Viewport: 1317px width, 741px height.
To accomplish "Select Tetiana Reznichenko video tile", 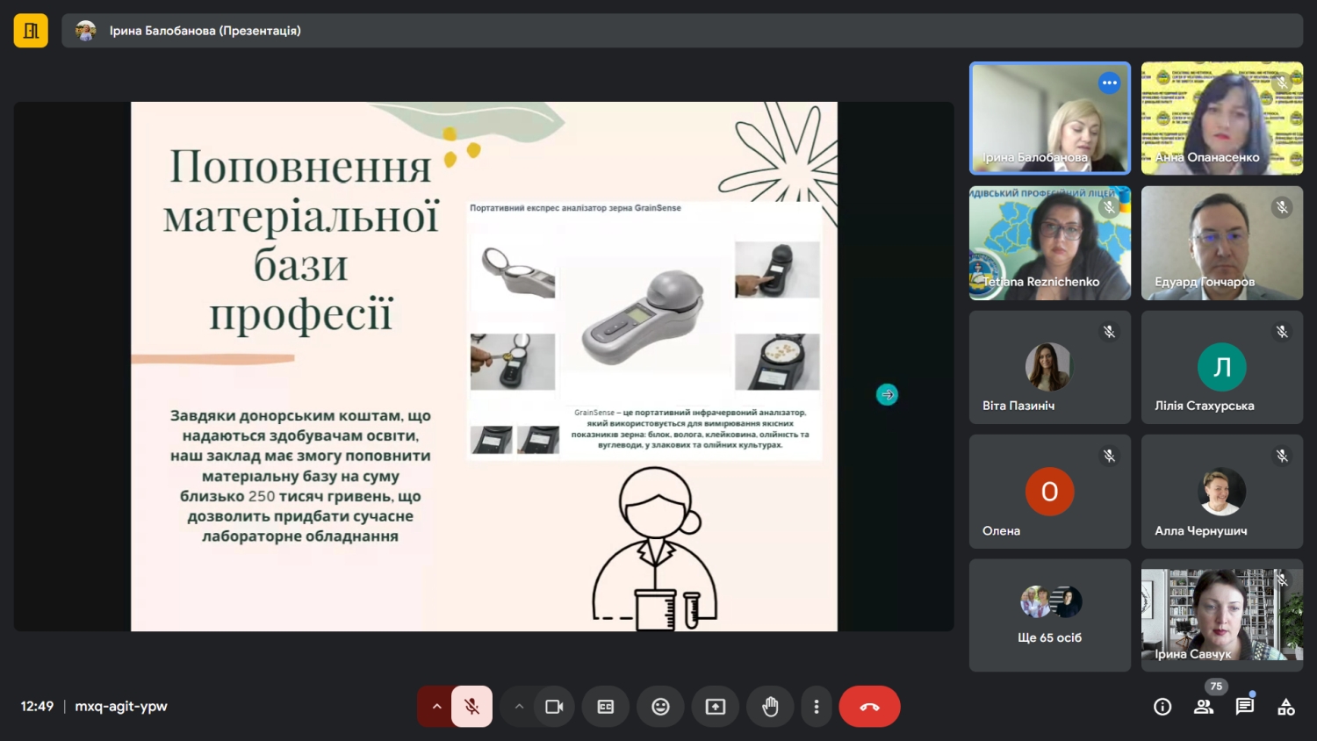I will click(x=1049, y=242).
